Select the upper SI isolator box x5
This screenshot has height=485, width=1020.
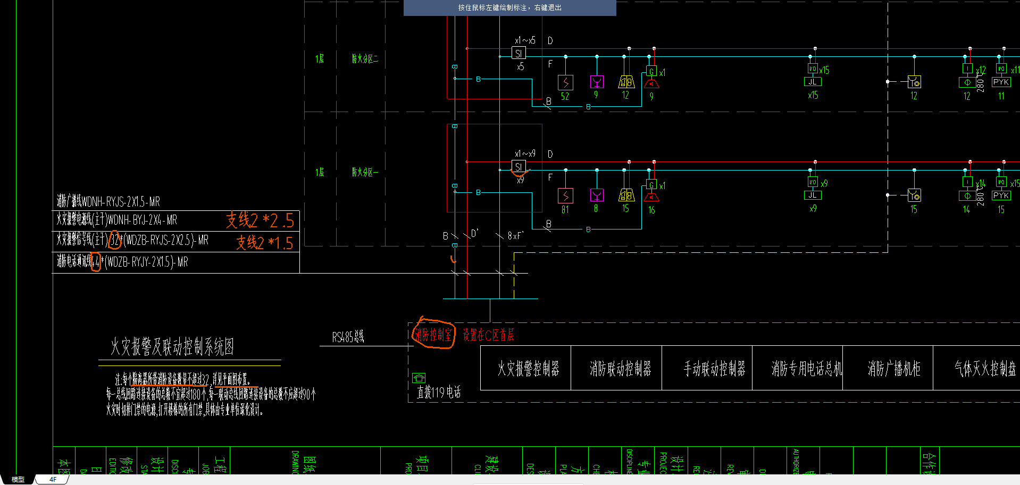coord(519,53)
